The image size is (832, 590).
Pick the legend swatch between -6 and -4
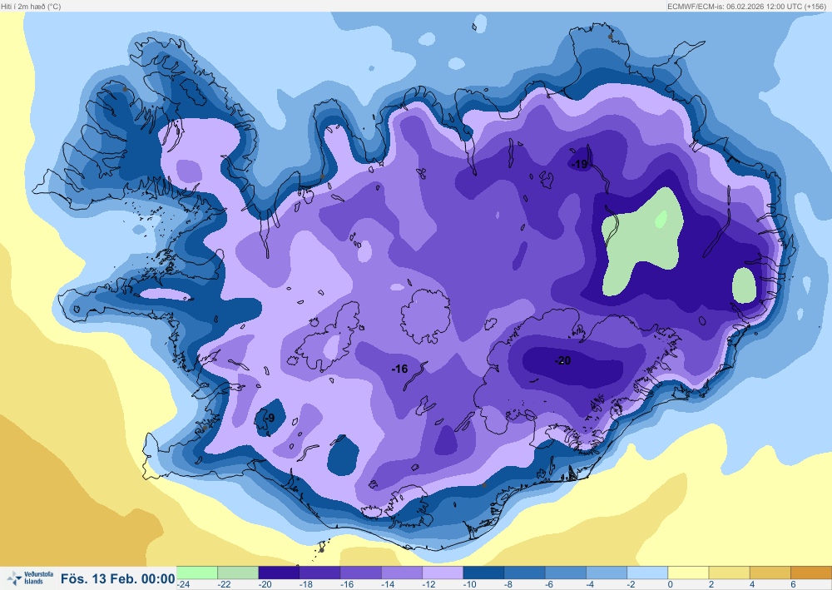[x=566, y=573]
